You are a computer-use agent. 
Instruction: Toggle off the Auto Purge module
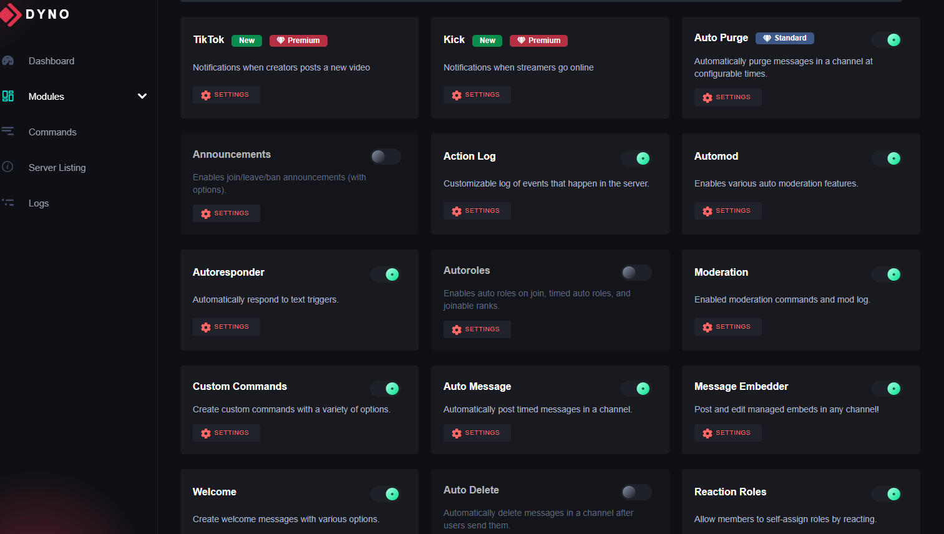click(887, 40)
